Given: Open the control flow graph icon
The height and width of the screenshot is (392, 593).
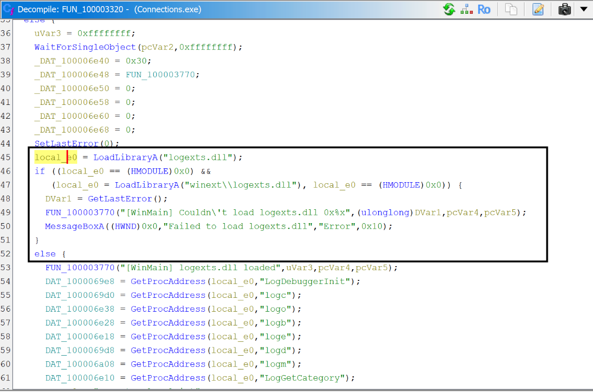Looking at the screenshot, I should 466,9.
